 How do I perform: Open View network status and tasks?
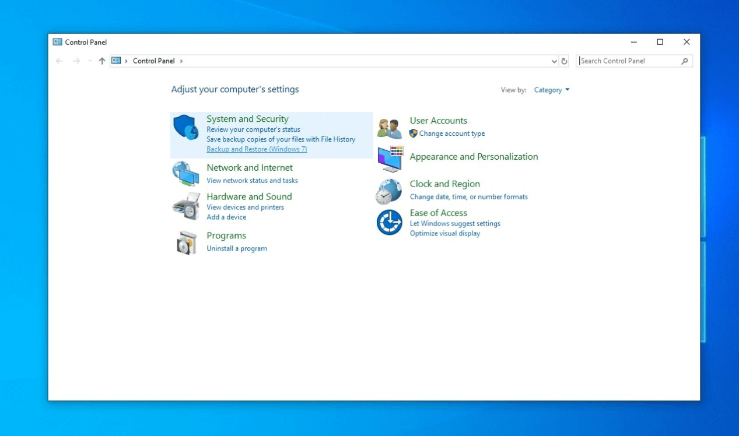point(252,181)
